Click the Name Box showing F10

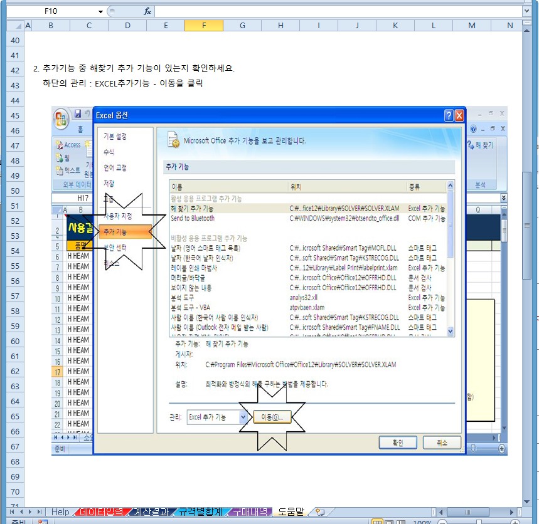(x=51, y=11)
